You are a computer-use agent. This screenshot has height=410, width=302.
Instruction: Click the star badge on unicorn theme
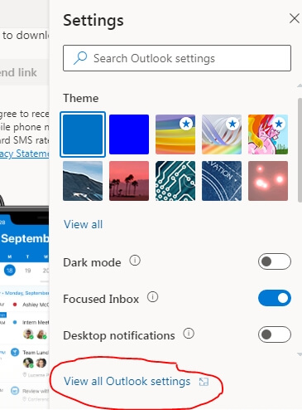(279, 124)
